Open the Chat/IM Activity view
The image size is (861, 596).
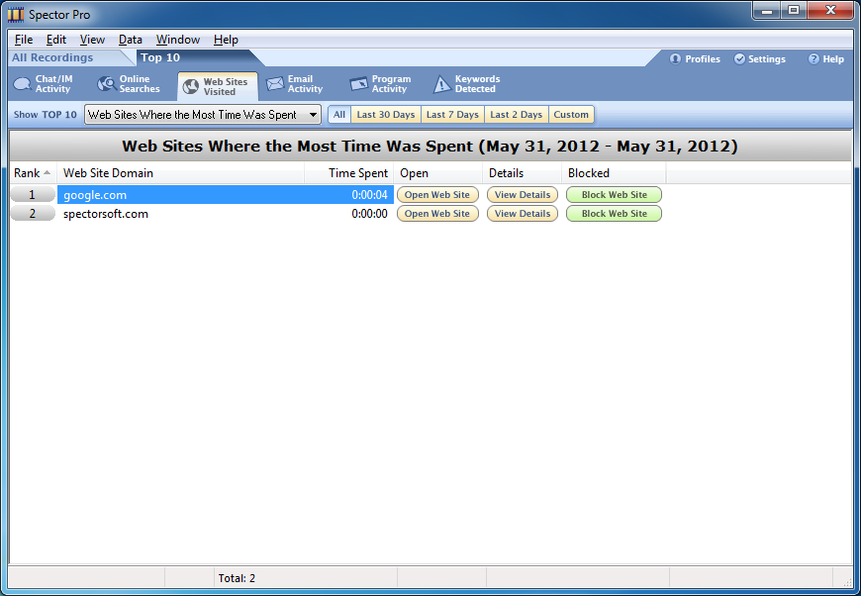click(43, 84)
